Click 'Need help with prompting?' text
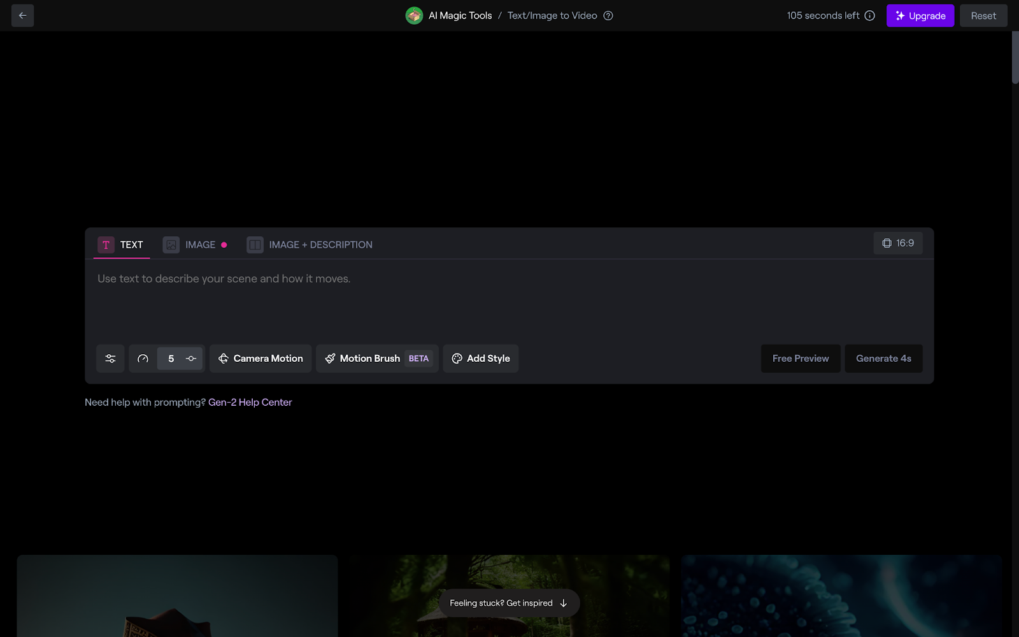The width and height of the screenshot is (1019, 637). pos(145,403)
